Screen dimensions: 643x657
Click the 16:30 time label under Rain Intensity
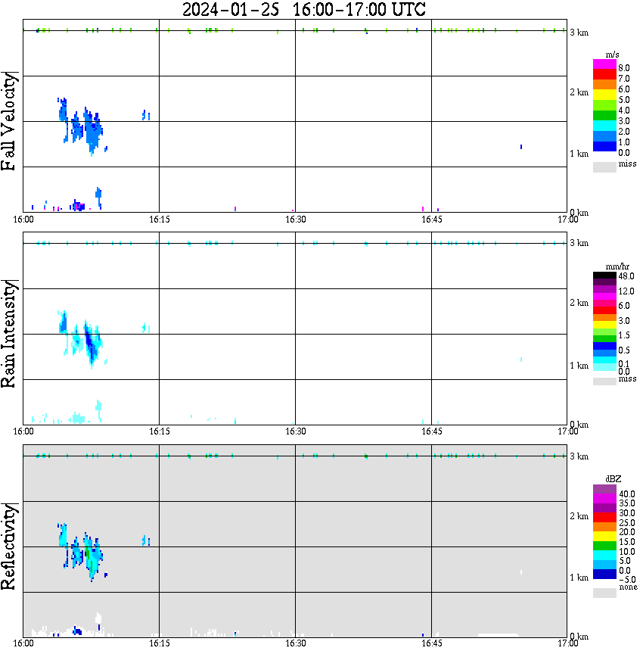pyautogui.click(x=296, y=431)
